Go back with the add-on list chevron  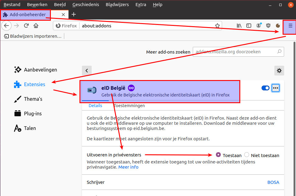point(87,71)
